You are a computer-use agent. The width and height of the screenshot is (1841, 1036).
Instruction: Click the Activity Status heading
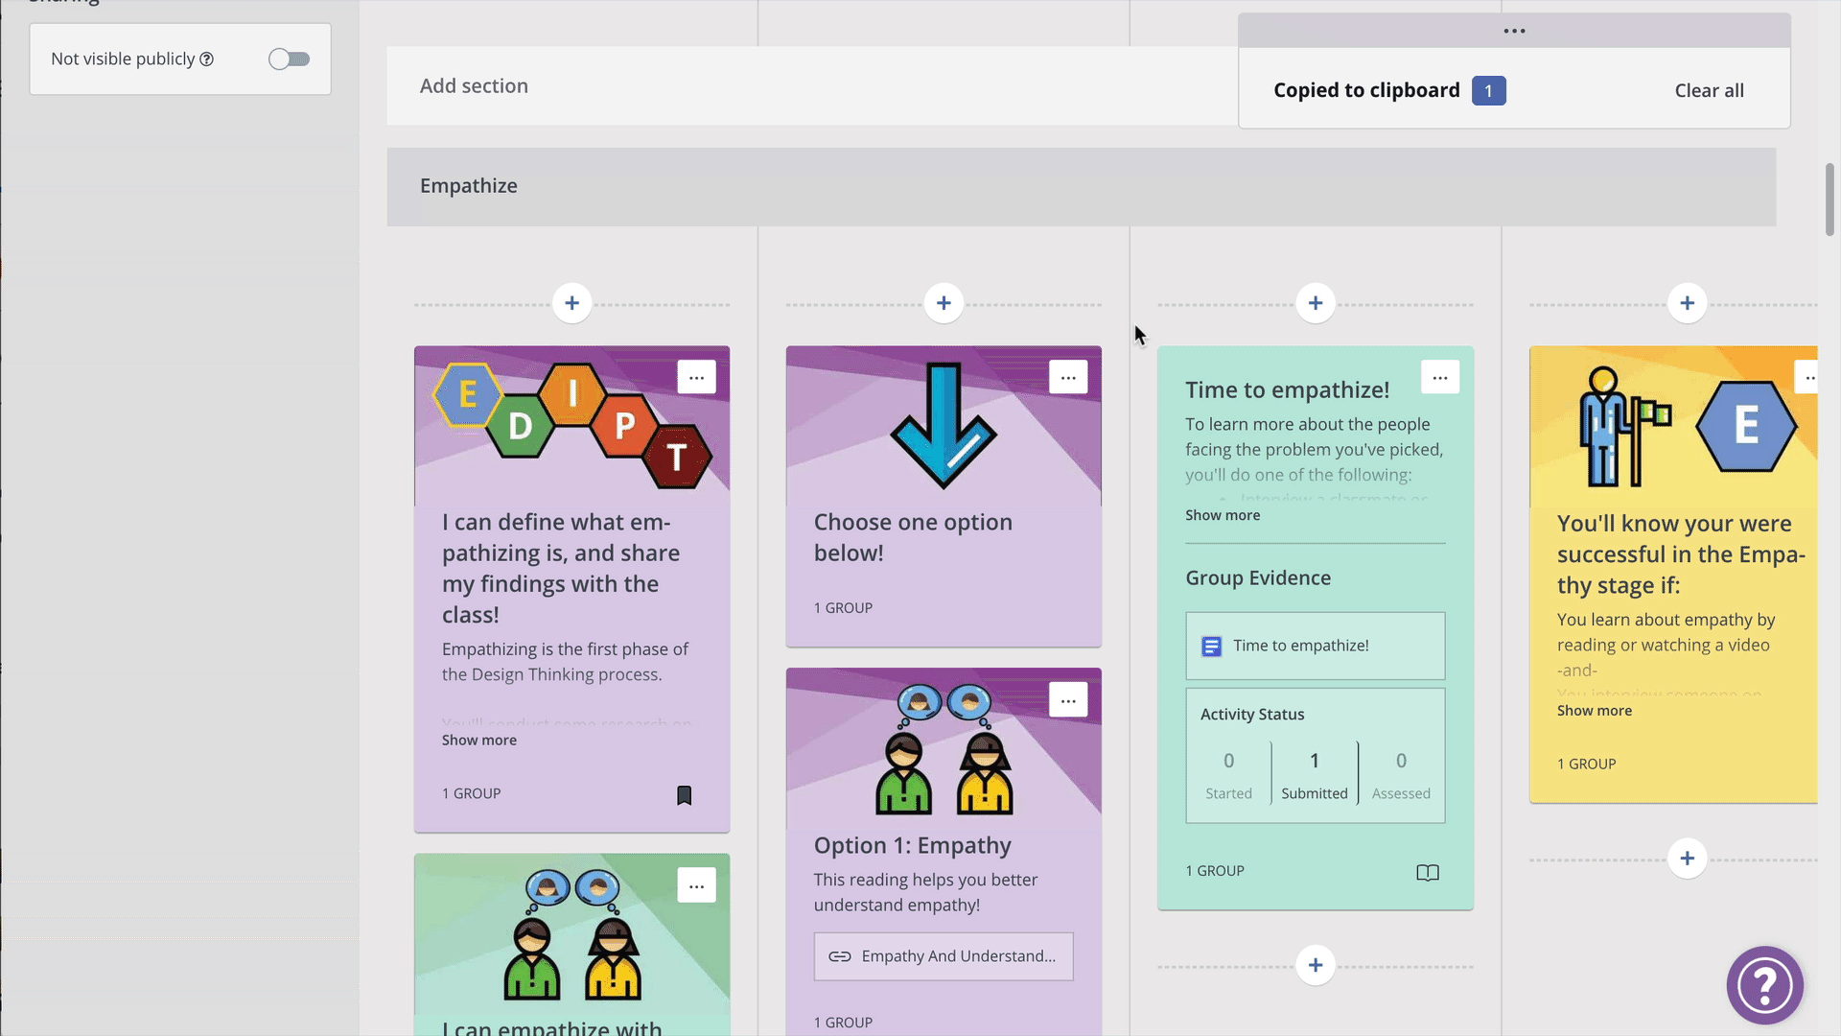(1252, 715)
